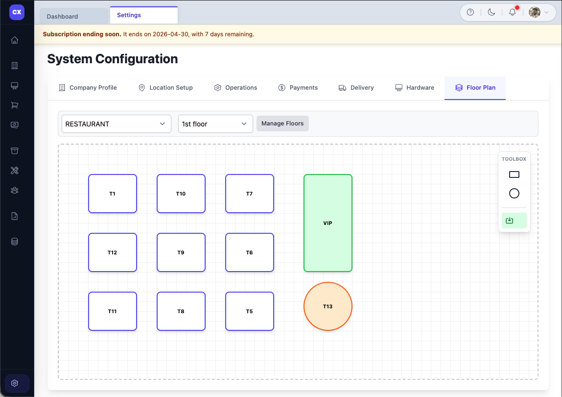Open notifications bell icon
This screenshot has width=562, height=397.
[513, 12]
